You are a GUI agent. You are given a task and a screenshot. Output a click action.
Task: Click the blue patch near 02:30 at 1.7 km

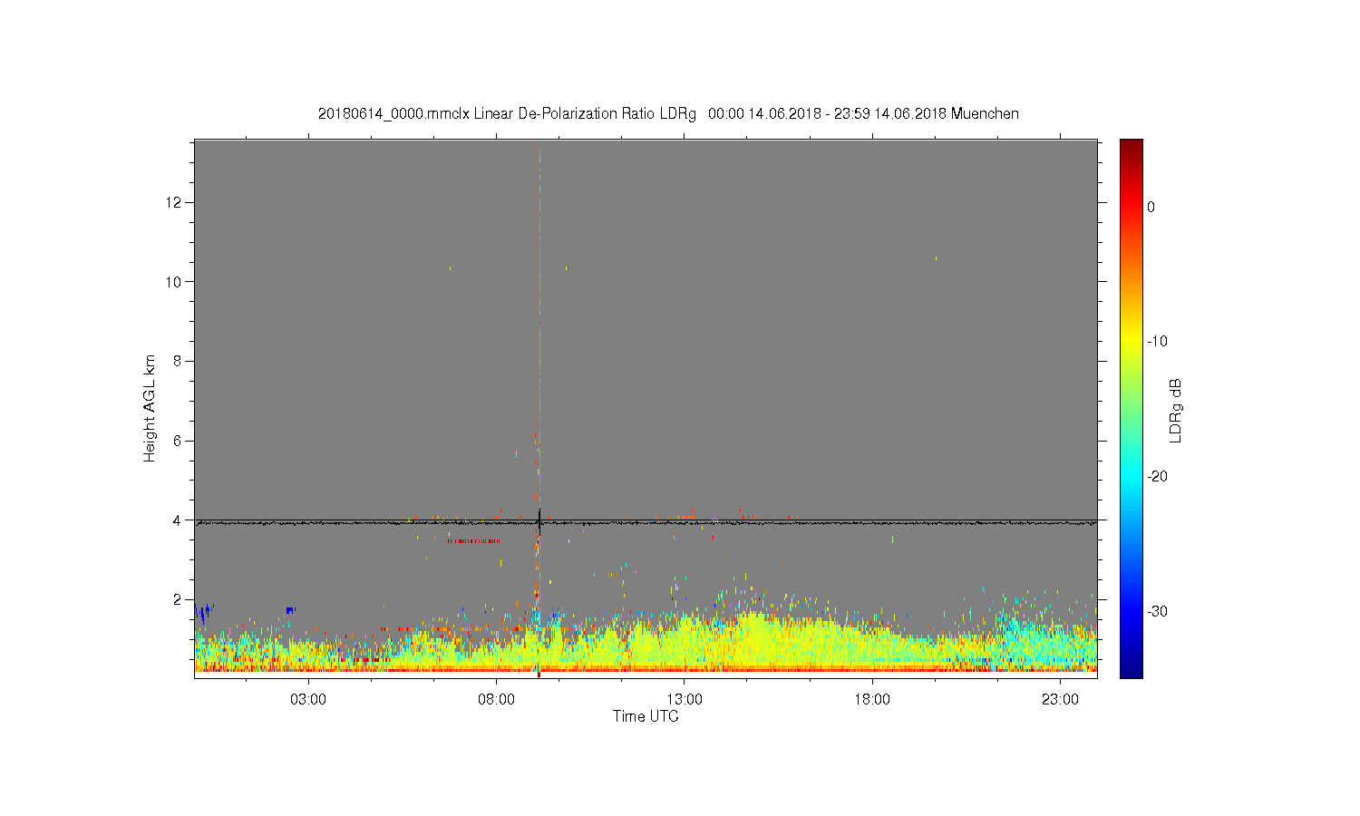[290, 610]
